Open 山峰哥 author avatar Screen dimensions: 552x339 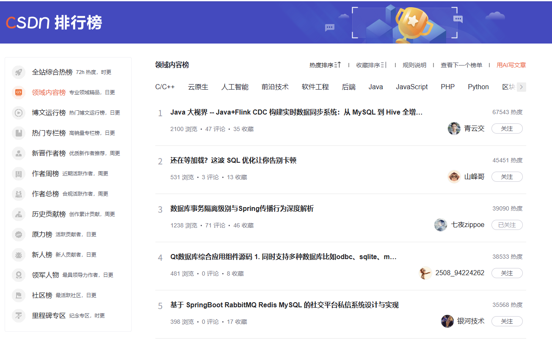coord(454,177)
